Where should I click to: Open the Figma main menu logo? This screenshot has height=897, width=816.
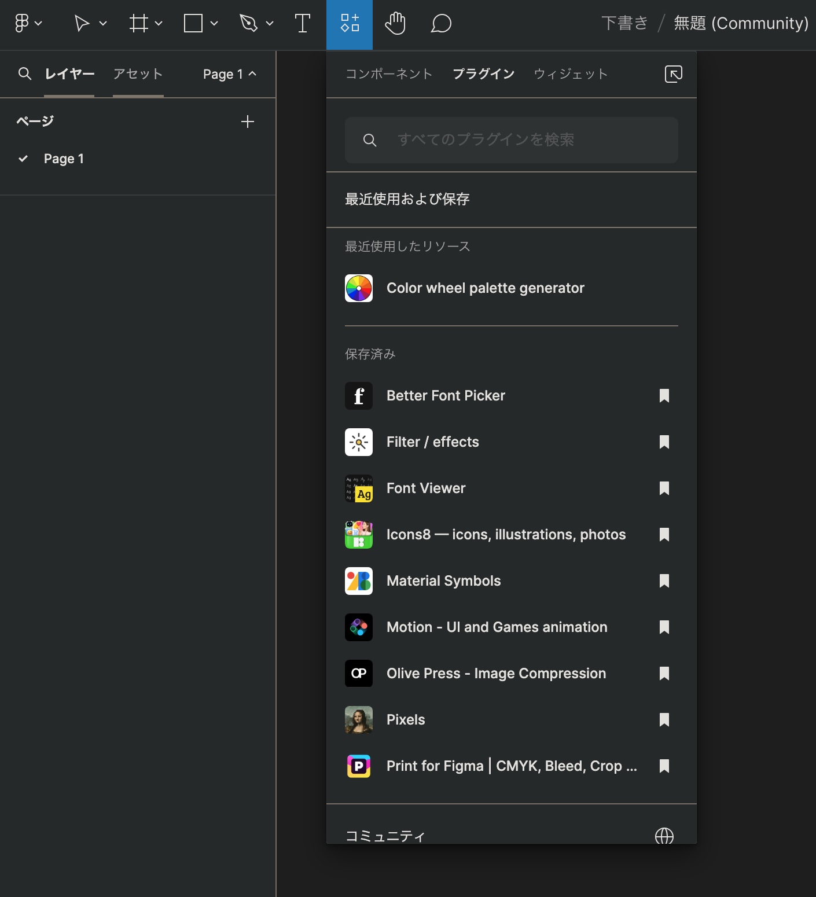tap(21, 23)
